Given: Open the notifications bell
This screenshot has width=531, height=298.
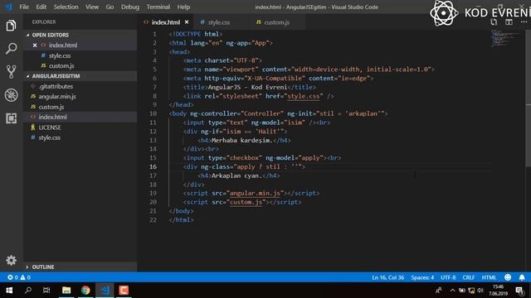Looking at the screenshot, I should (x=522, y=277).
